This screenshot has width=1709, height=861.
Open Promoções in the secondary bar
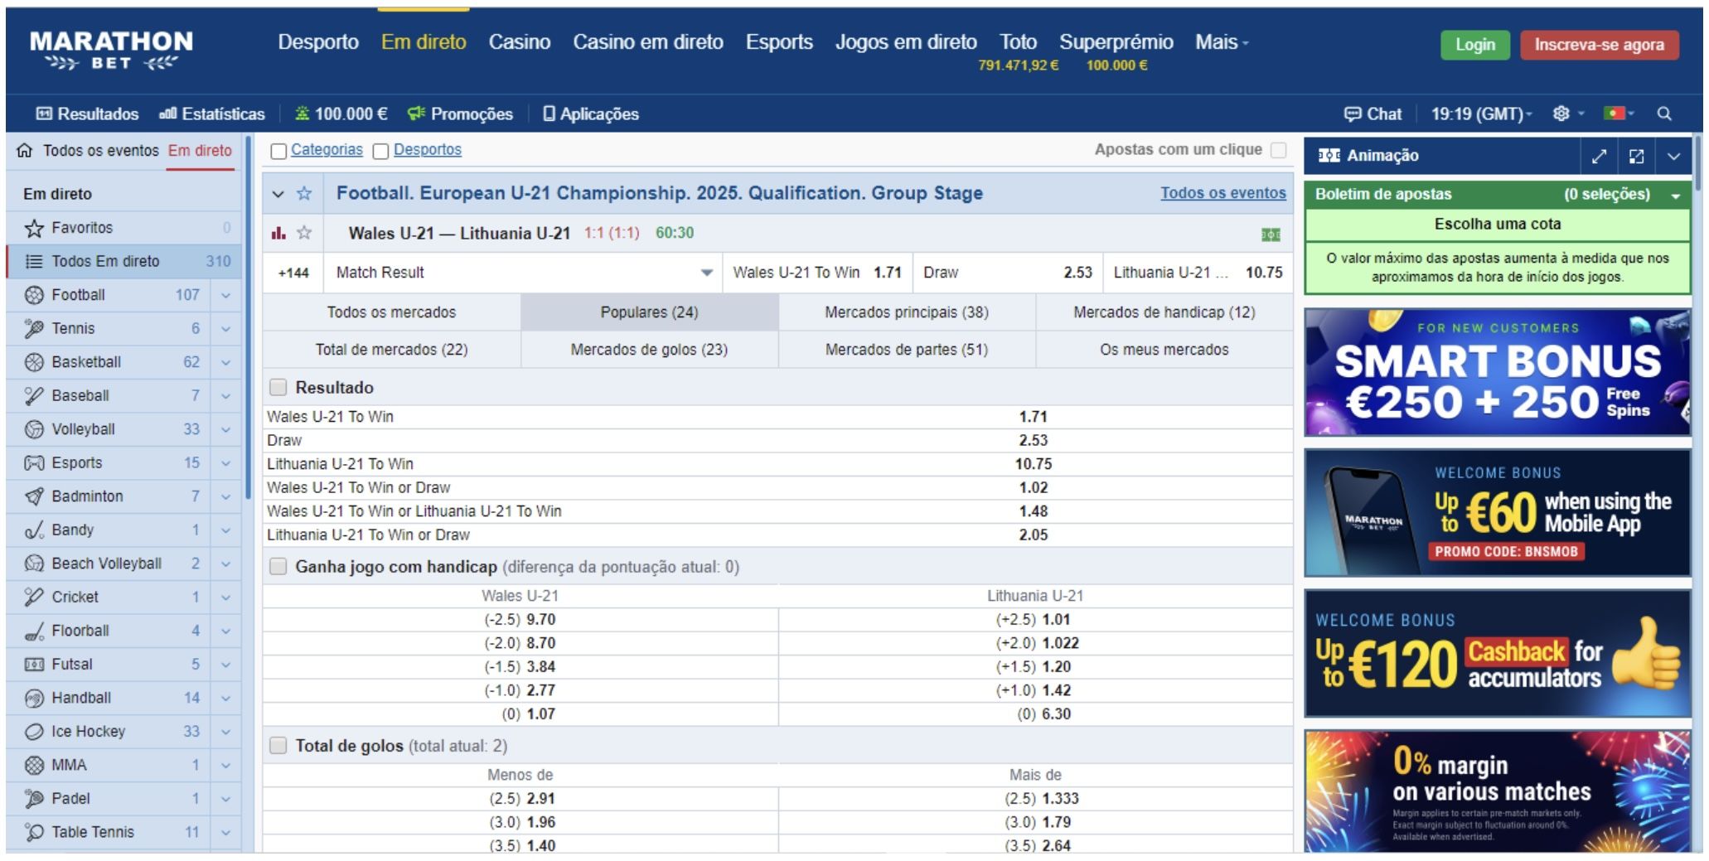pyautogui.click(x=460, y=114)
